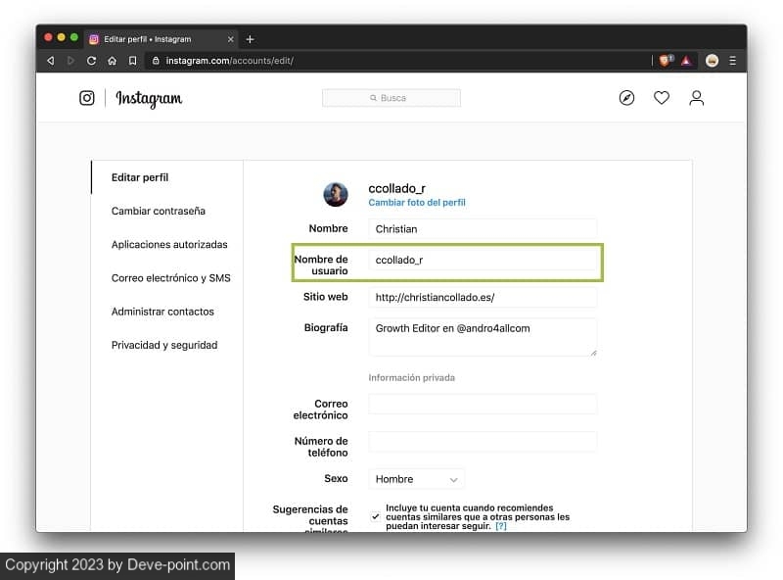Screen dimensions: 783x580
Task: Click the browser reload button
Action: (91, 61)
